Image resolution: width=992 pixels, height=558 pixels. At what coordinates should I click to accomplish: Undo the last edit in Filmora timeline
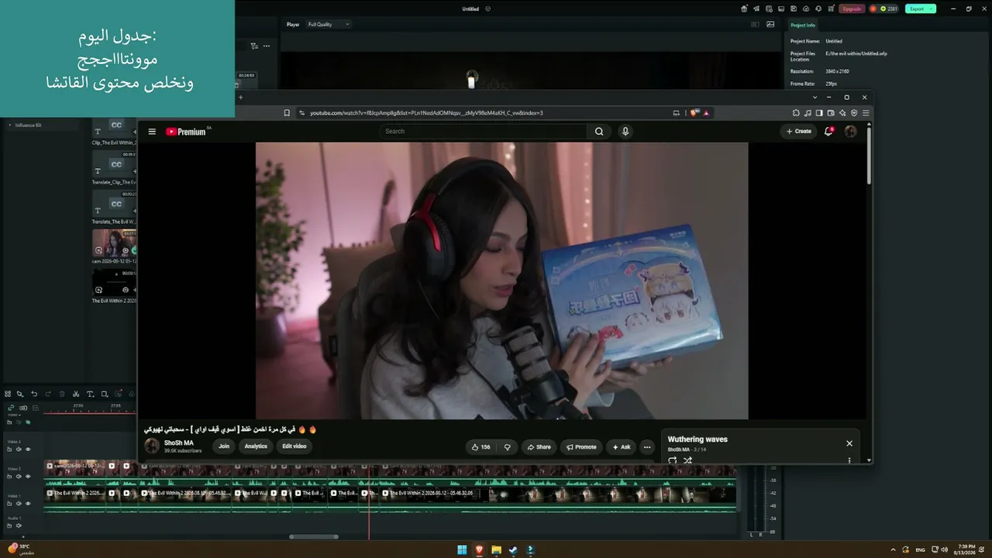coord(34,394)
